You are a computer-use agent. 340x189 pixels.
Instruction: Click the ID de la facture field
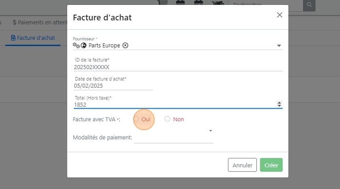[x=178, y=67]
